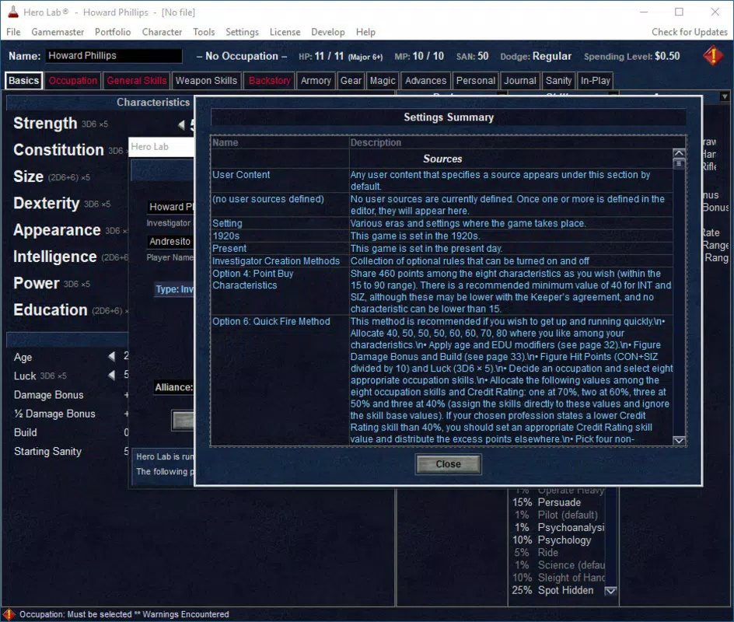Switch to the Magic tab

383,81
